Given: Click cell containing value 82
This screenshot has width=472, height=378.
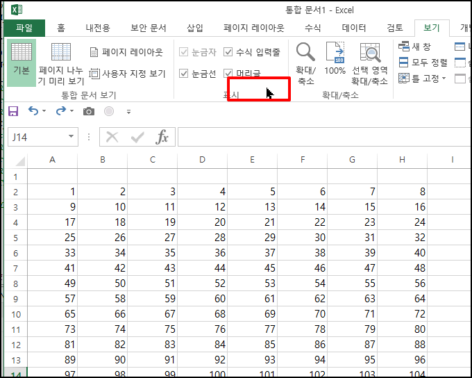Looking at the screenshot, I should (x=102, y=345).
